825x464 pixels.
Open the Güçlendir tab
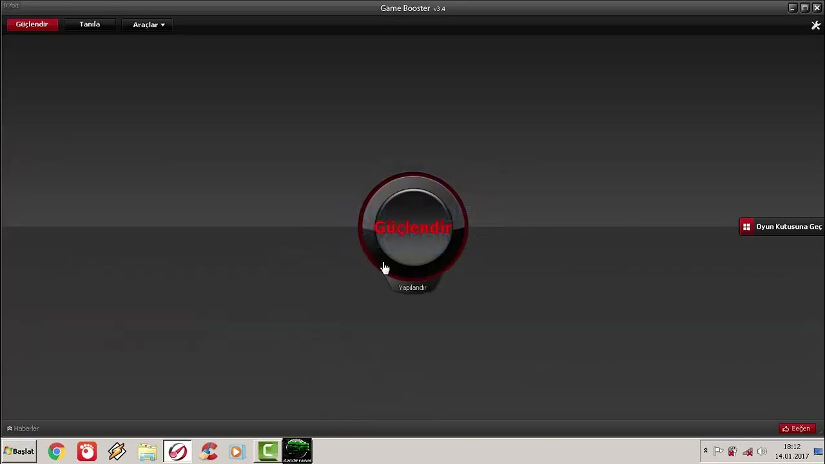pyautogui.click(x=32, y=24)
